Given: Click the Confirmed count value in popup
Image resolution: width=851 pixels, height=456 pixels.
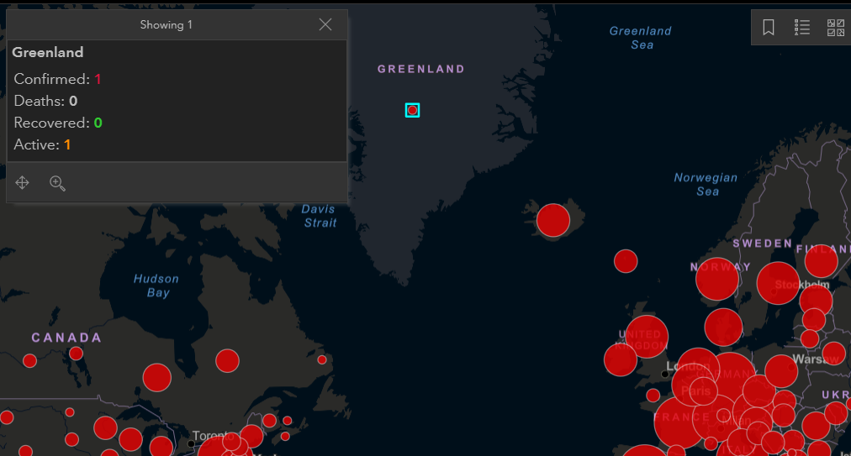Looking at the screenshot, I should coord(98,79).
